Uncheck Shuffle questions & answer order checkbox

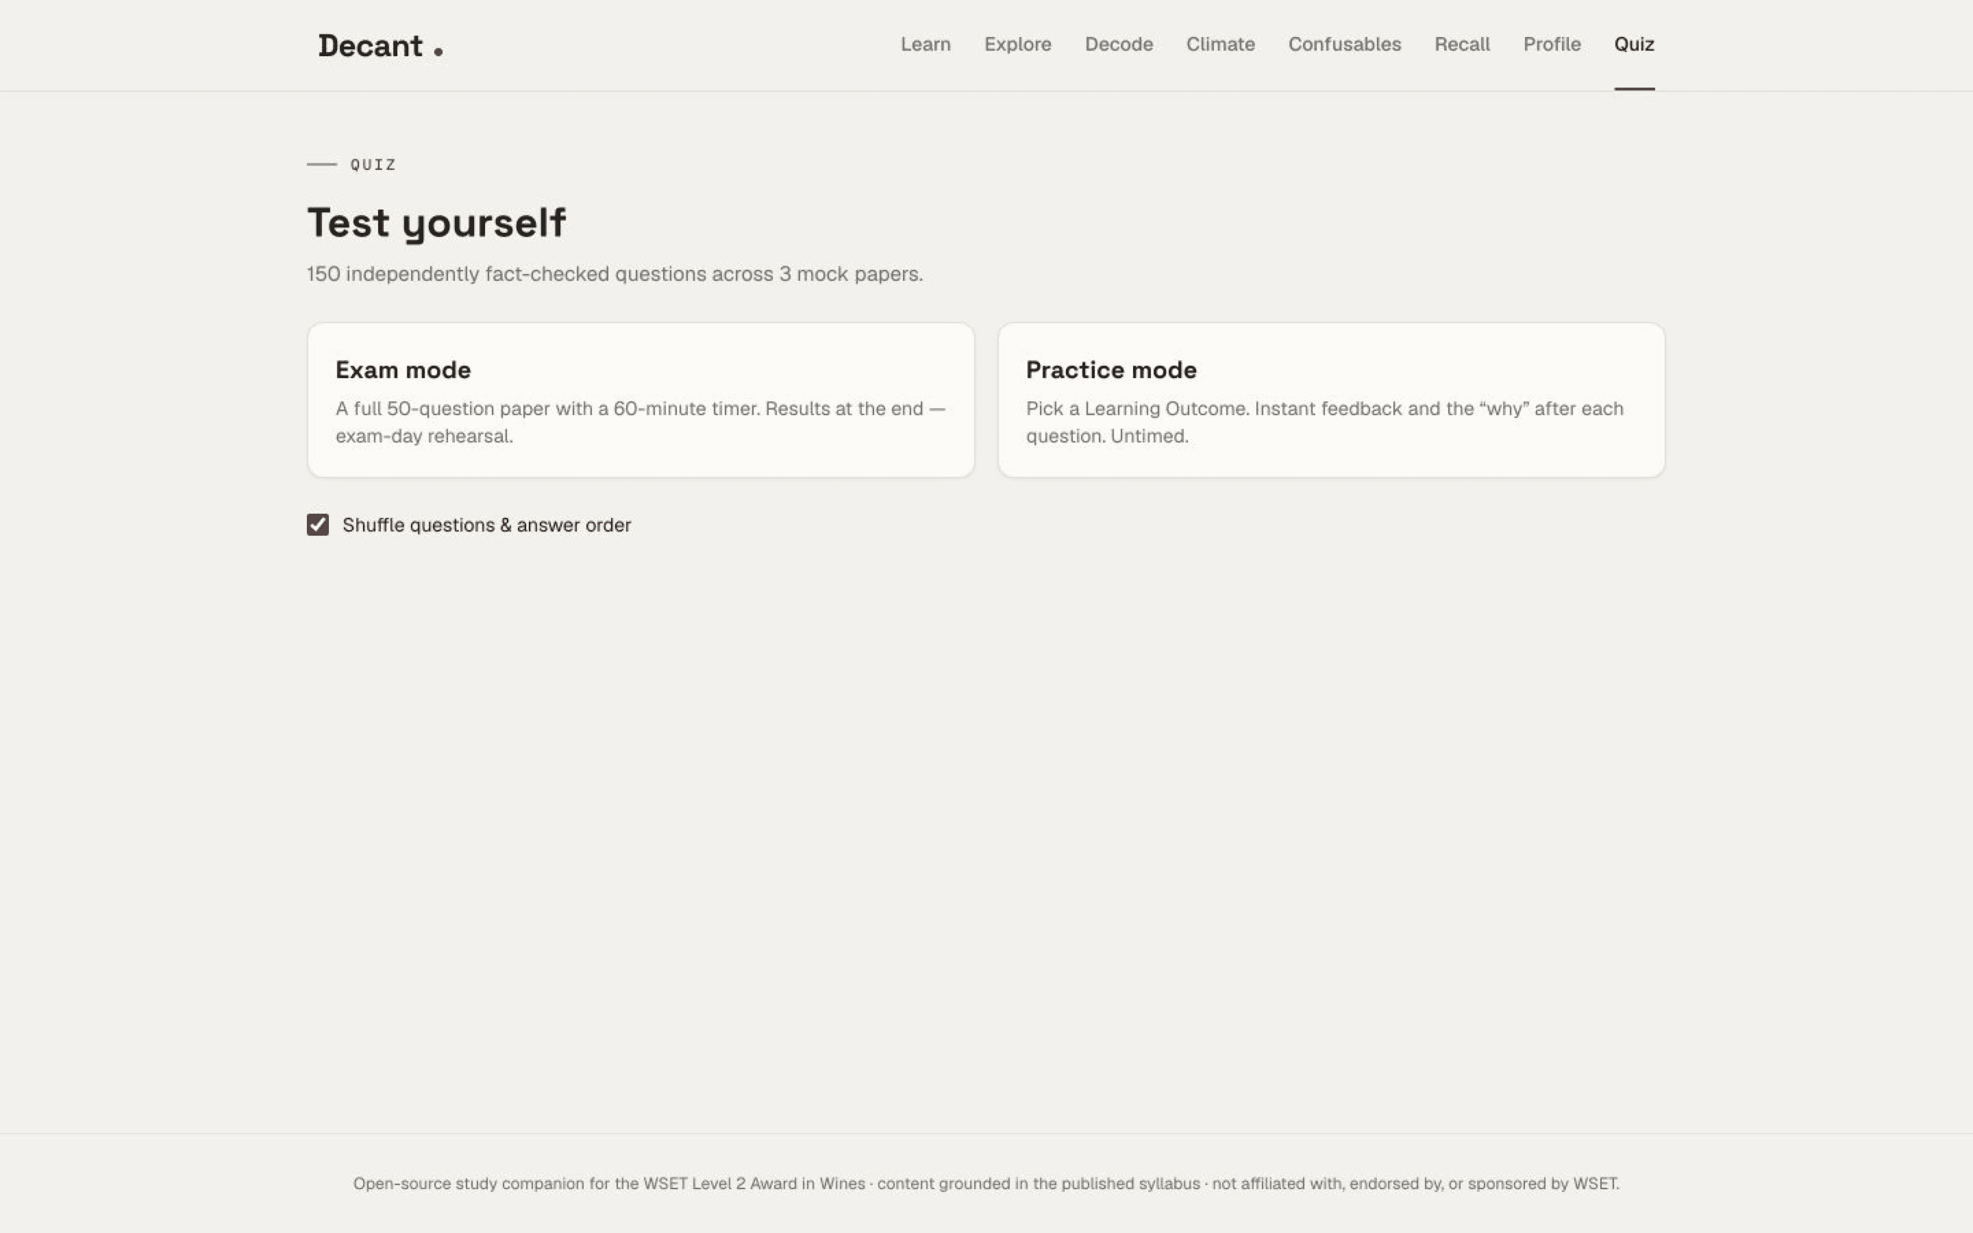pos(318,524)
